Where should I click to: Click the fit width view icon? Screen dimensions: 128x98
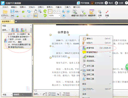pyautogui.click(x=59, y=12)
